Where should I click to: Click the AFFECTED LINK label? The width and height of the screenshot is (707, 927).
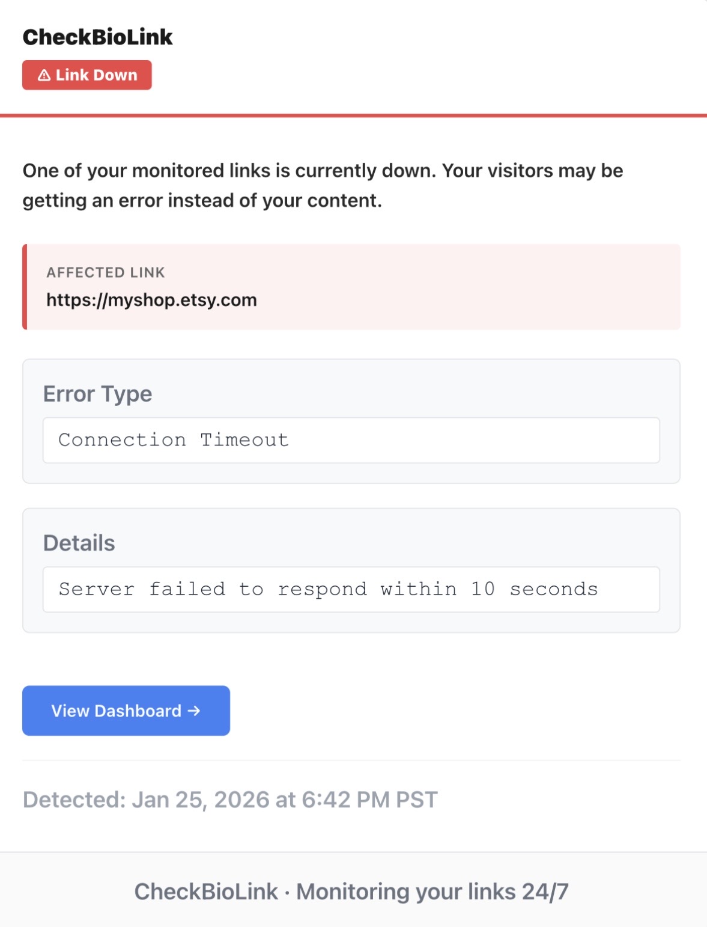(106, 272)
